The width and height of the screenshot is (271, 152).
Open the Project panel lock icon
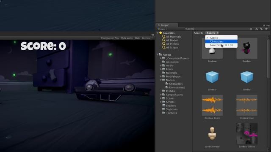264,25
